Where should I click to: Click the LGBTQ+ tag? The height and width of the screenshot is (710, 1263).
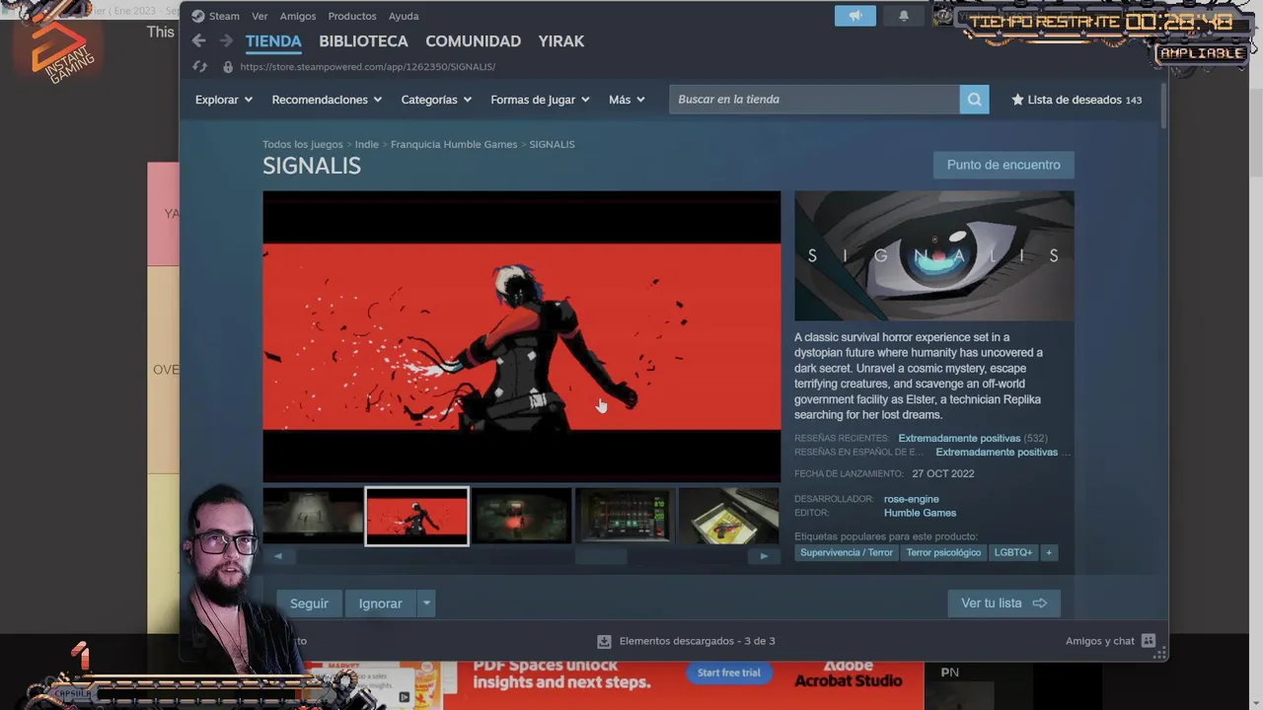tap(1013, 552)
